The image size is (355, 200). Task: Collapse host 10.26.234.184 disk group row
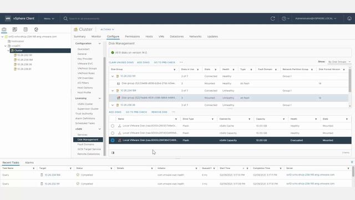(113, 91)
